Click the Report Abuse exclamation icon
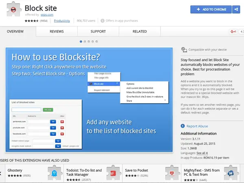This screenshot has width=244, height=183. [x=183, y=126]
